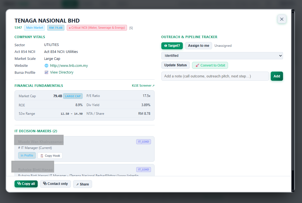Close the company detail dialog

click(x=282, y=19)
